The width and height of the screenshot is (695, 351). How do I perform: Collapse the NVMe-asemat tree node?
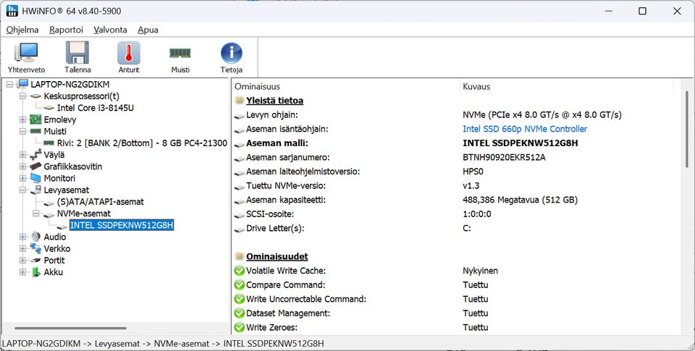[x=36, y=213]
